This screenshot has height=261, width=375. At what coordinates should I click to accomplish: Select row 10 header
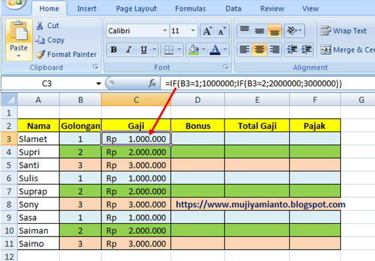click(9, 230)
